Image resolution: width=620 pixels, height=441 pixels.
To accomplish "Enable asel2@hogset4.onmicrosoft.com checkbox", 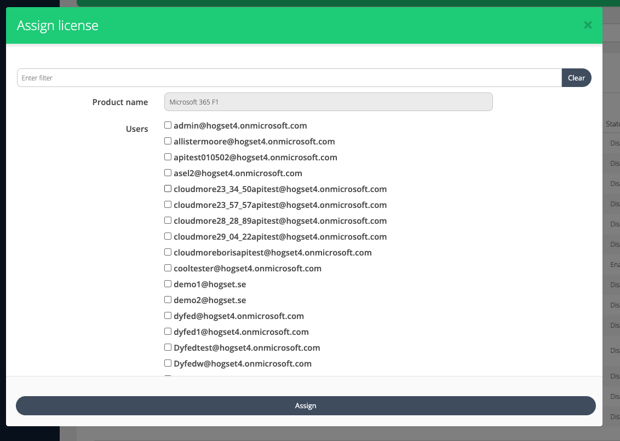I will 168,173.
